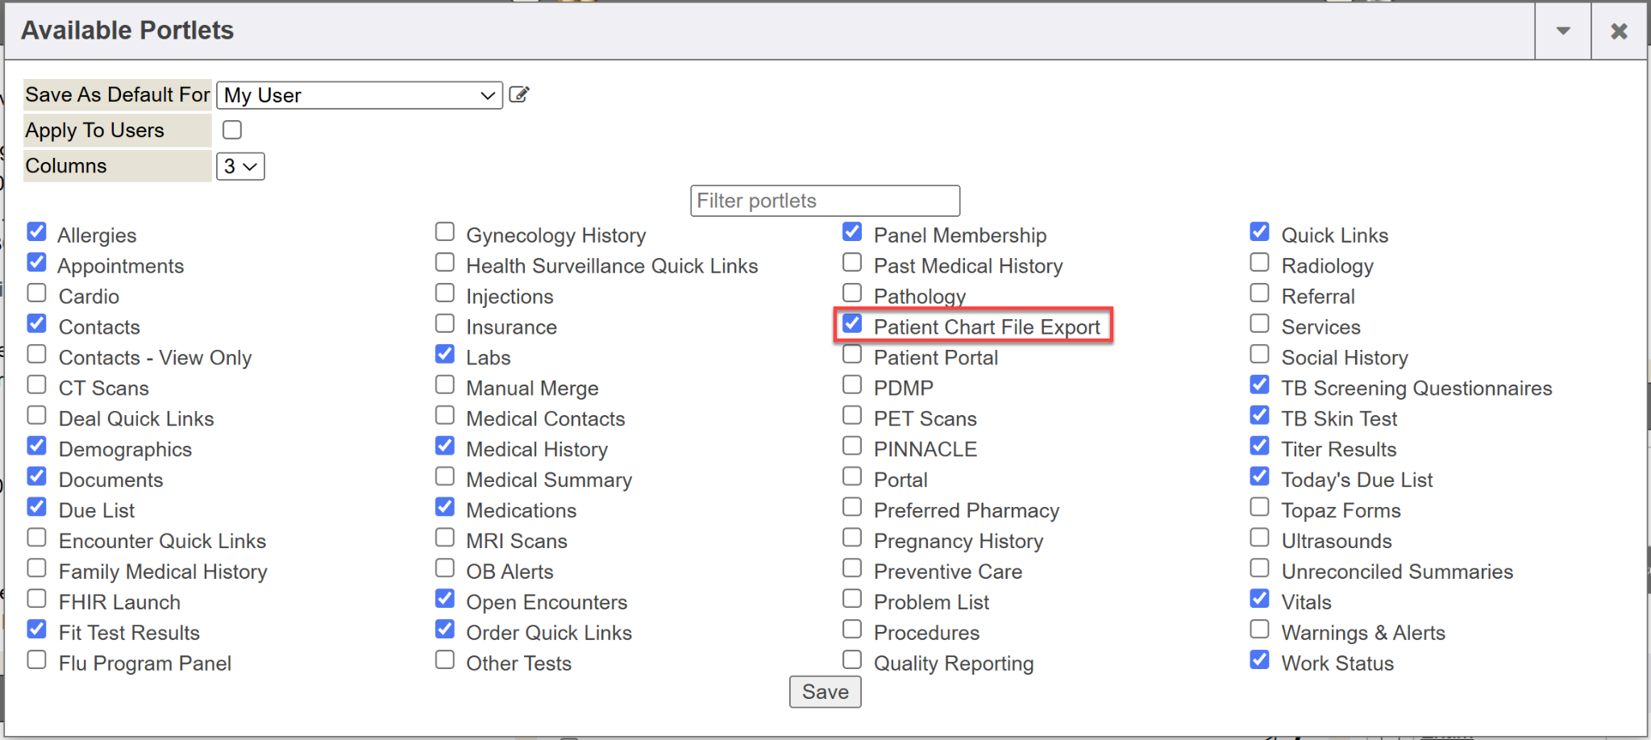Image resolution: width=1651 pixels, height=740 pixels.
Task: Tick the Radiology portlet checkbox
Action: (x=1260, y=263)
